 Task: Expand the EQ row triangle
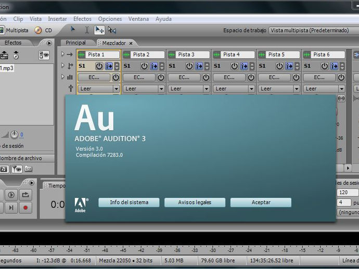[x=63, y=77]
